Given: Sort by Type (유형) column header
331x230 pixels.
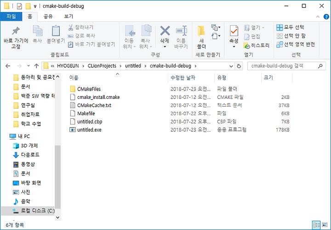Looking at the screenshot, I should tap(238, 78).
